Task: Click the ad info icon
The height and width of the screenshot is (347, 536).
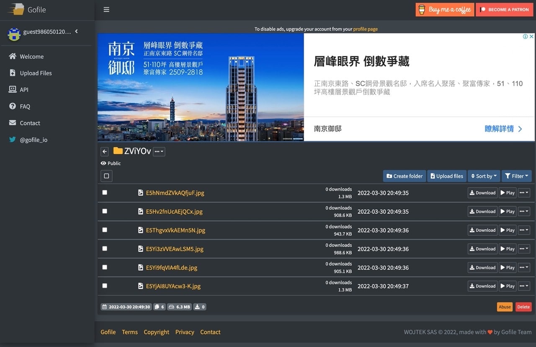Action: [x=525, y=36]
